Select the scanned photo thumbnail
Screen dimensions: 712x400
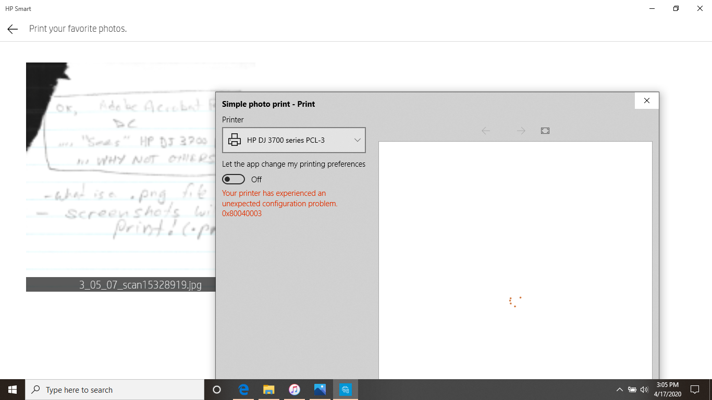pos(120,170)
